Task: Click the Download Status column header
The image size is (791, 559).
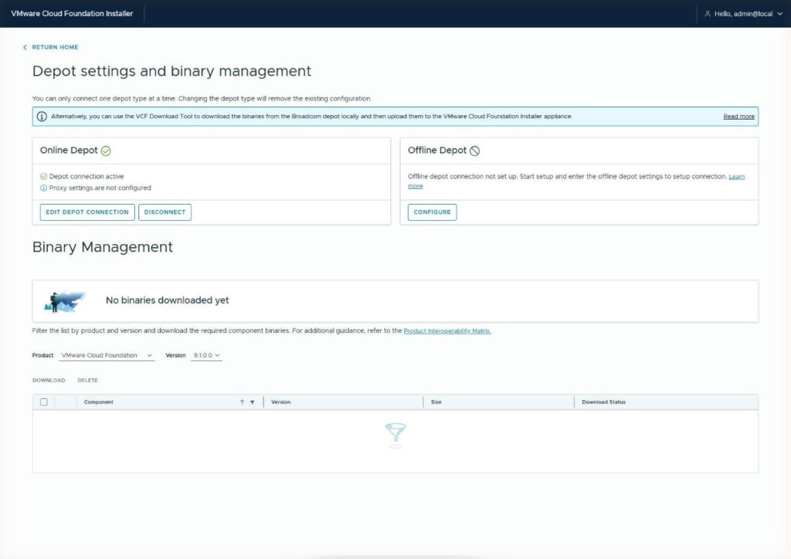Action: (x=604, y=402)
